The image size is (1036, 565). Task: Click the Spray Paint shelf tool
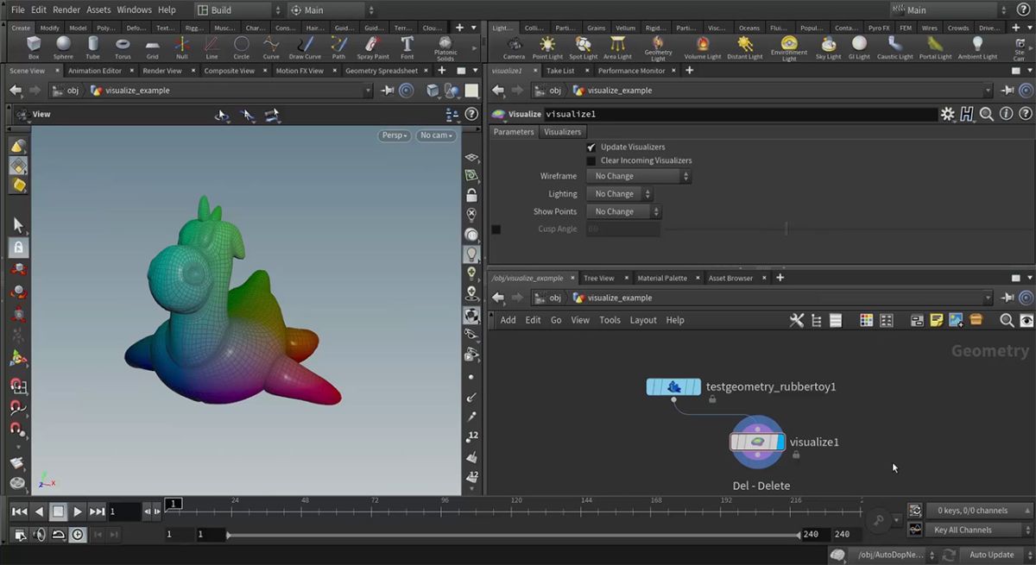(x=372, y=47)
